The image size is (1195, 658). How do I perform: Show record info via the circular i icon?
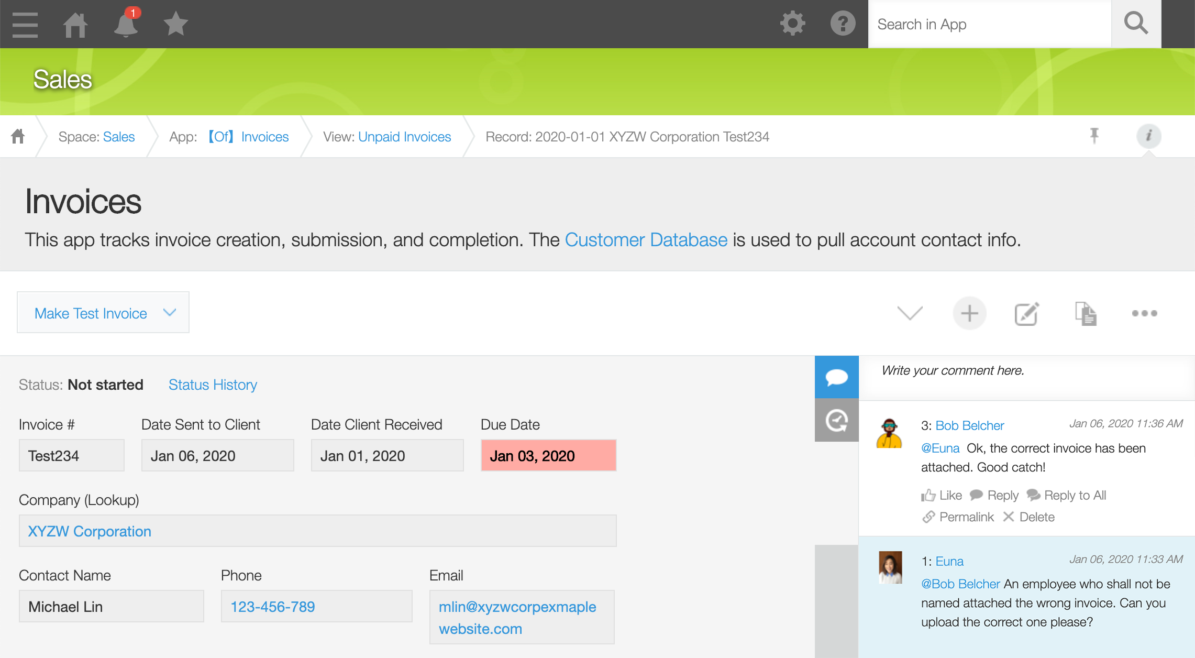tap(1149, 136)
